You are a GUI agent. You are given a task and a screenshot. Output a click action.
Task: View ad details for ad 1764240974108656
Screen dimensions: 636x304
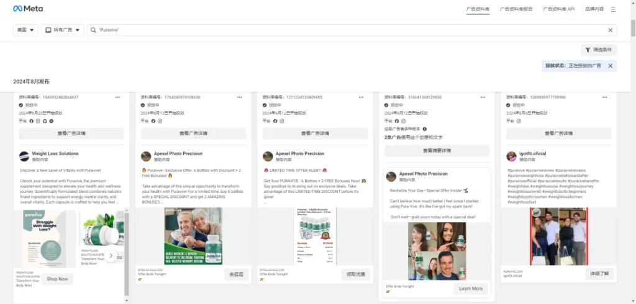tap(194, 133)
